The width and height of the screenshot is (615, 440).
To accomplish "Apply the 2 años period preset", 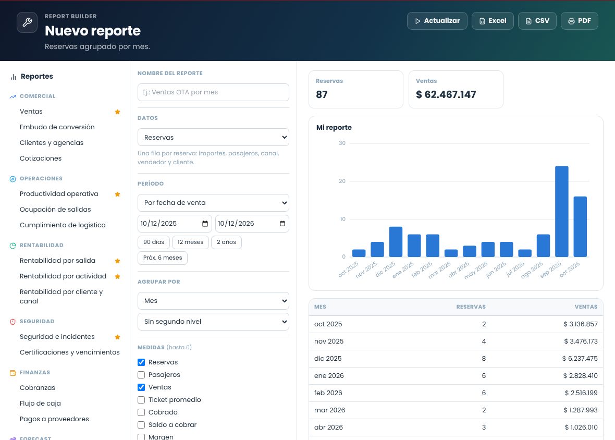I will click(x=226, y=242).
